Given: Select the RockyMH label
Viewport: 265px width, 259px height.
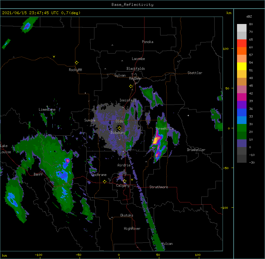Looking at the screenshot, I should pos(75,70).
